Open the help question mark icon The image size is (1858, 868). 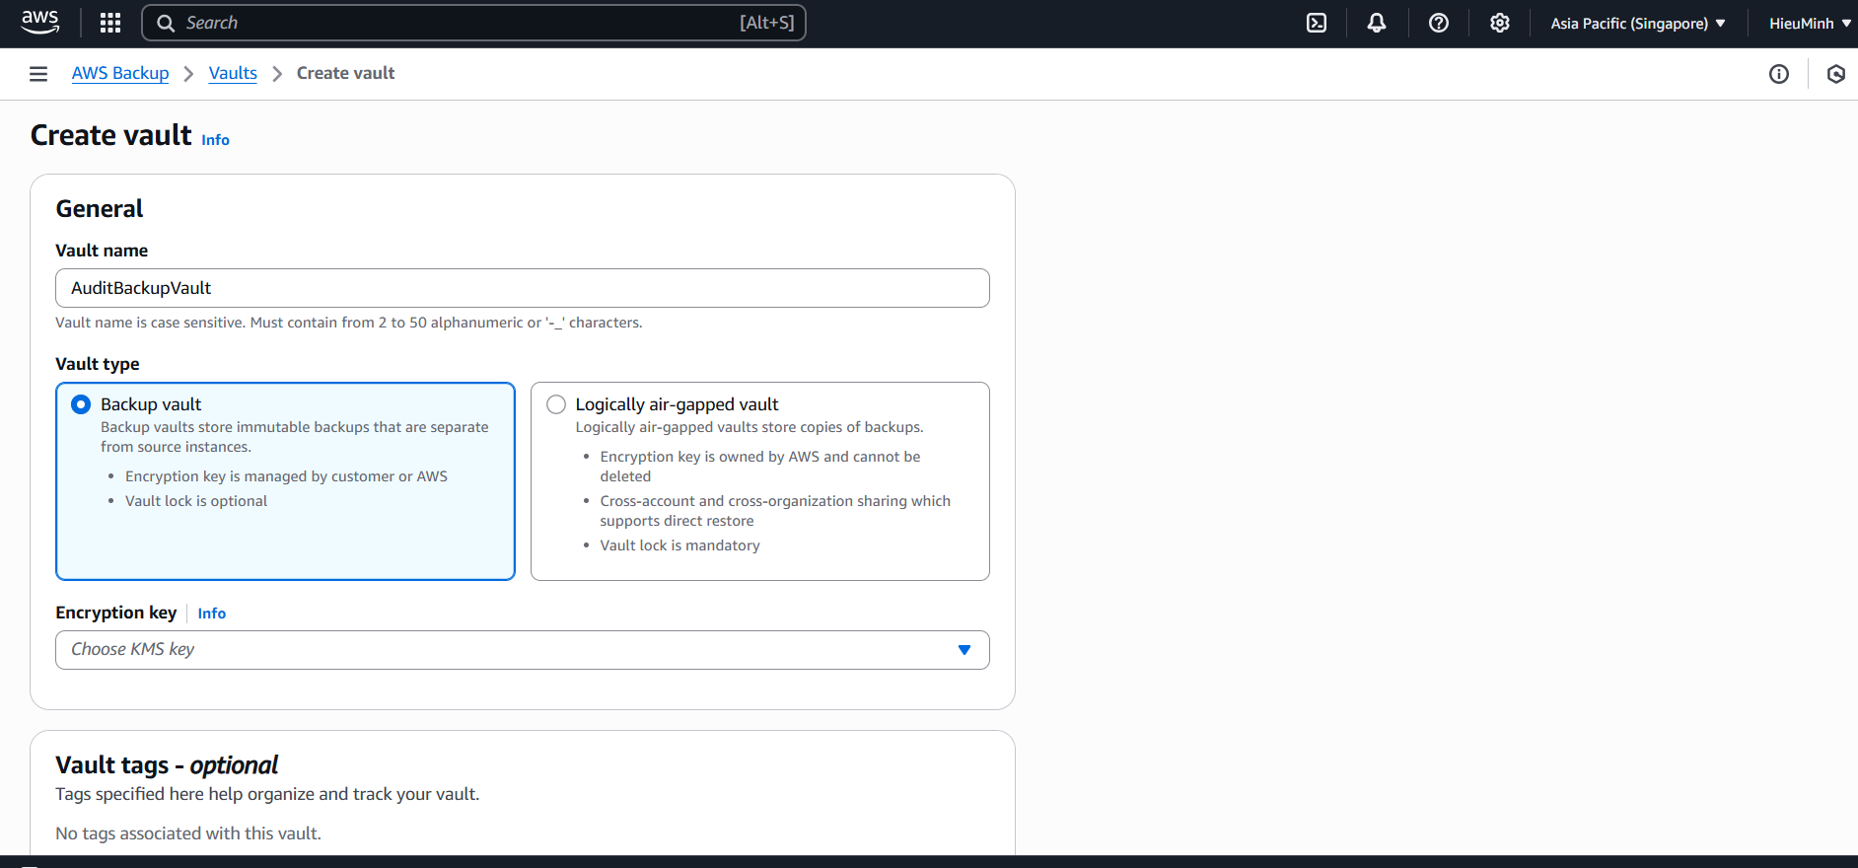click(x=1439, y=23)
